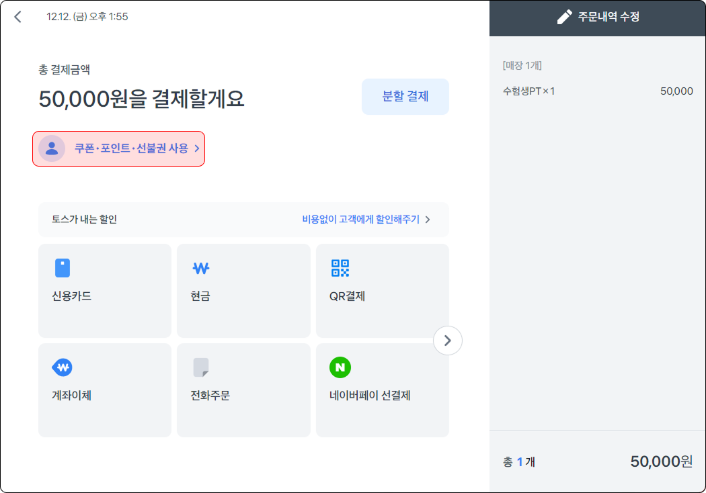The height and width of the screenshot is (493, 706).
Task: Click the credit card icon
Action: pyautogui.click(x=63, y=268)
